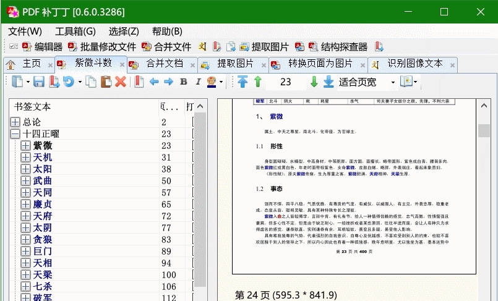498x301 pixels.
Task: Go to previous page with green up arrow
Action: point(258,82)
